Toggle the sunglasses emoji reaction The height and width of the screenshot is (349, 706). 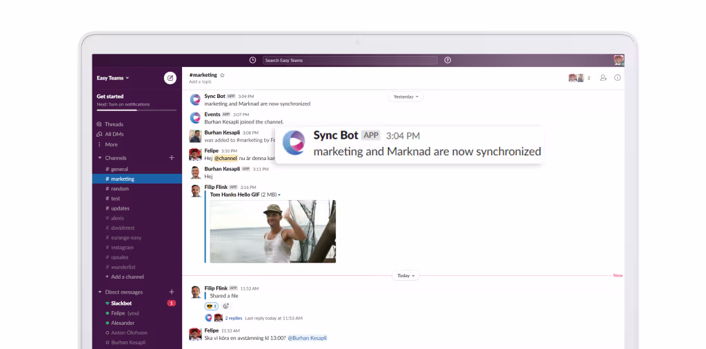coord(211,306)
